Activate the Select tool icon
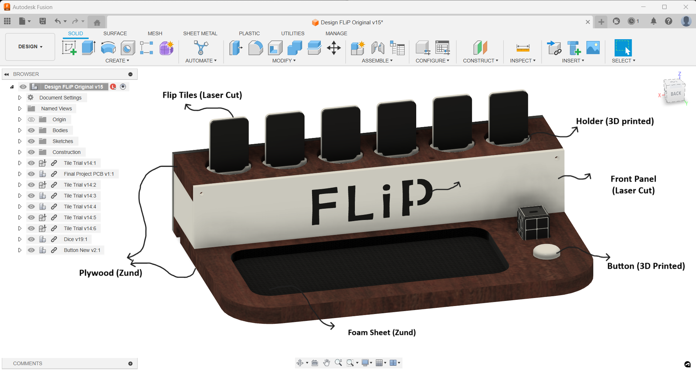The height and width of the screenshot is (371, 696). click(x=623, y=48)
